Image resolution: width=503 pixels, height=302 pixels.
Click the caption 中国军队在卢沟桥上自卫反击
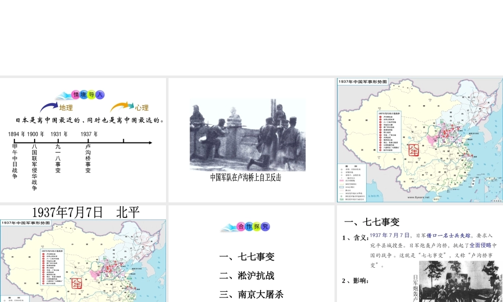click(x=246, y=178)
